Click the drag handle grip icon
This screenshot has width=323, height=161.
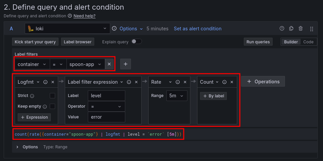(312, 29)
